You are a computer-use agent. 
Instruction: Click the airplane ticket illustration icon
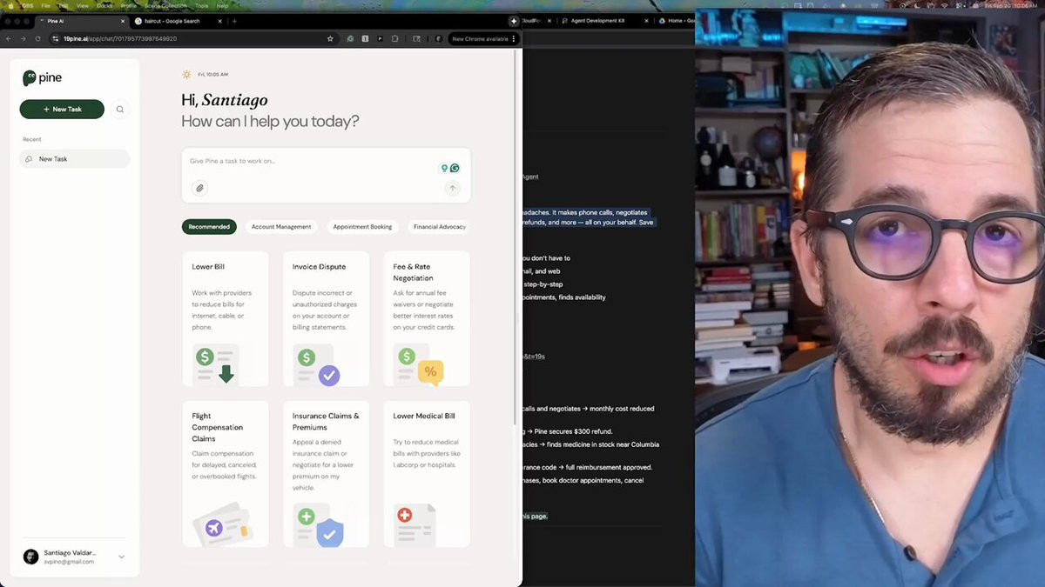click(x=222, y=524)
